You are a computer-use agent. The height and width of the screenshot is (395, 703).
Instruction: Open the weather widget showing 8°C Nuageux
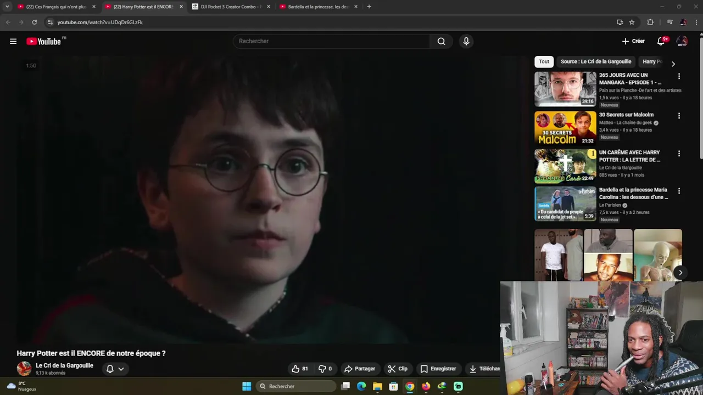coord(22,386)
